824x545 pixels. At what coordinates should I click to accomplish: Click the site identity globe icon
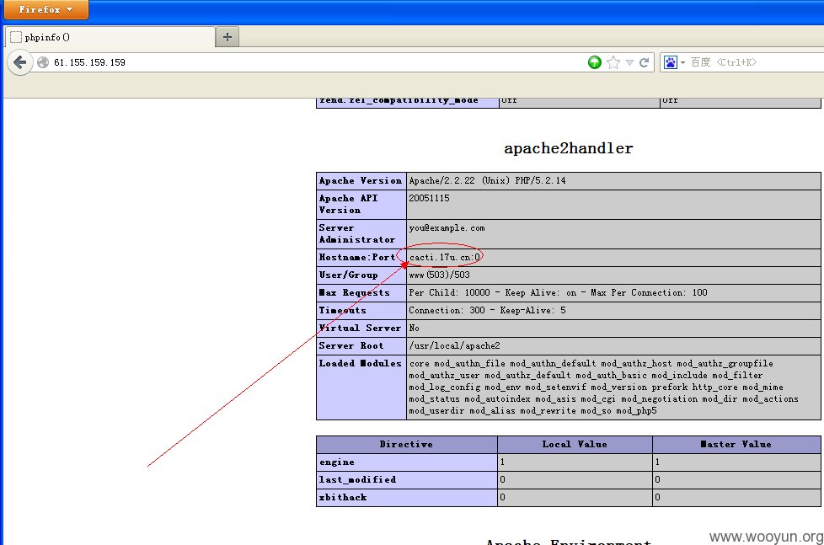coord(43,62)
